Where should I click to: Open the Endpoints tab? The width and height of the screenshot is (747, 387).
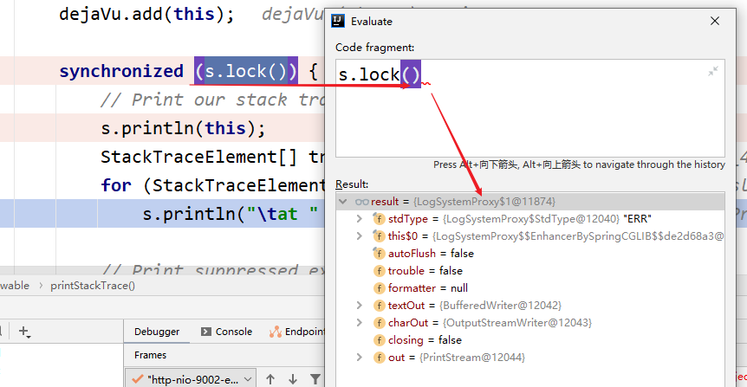(x=296, y=332)
